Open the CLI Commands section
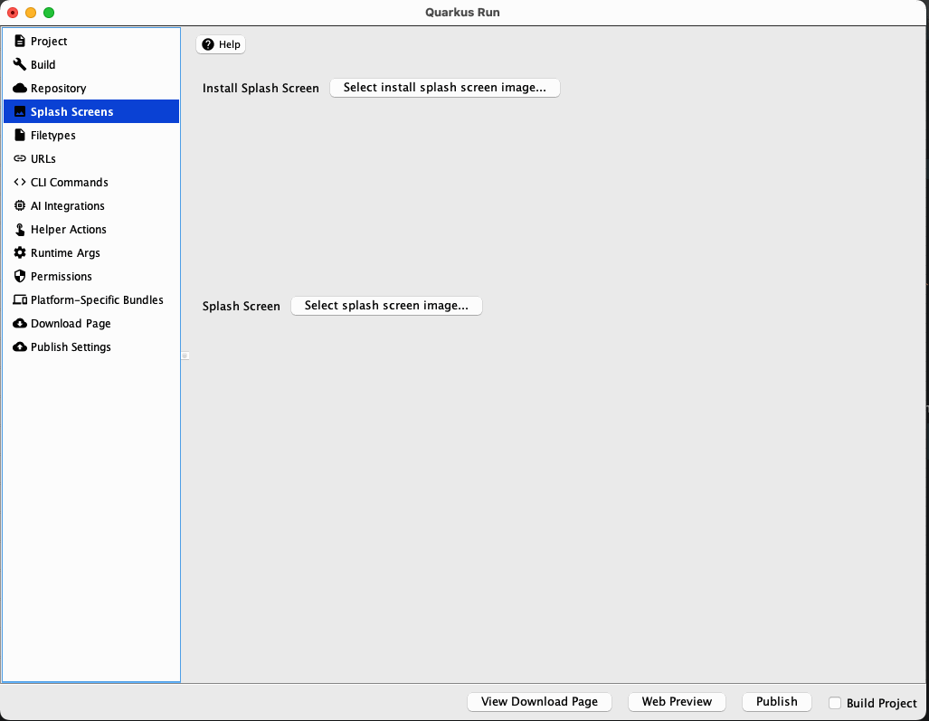Viewport: 929px width, 721px height. pyautogui.click(x=91, y=183)
